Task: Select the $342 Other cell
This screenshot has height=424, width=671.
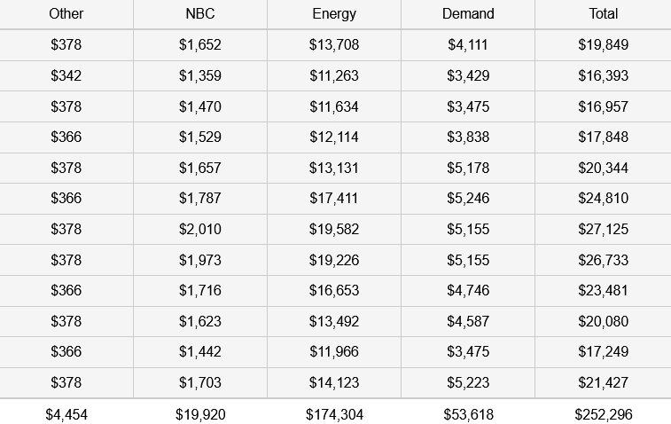Action: (66, 75)
